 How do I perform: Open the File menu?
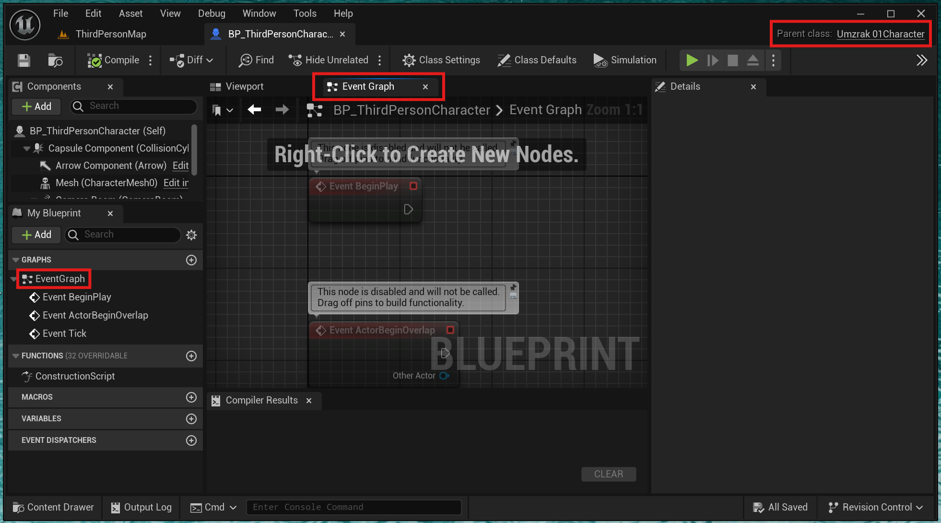pos(60,13)
